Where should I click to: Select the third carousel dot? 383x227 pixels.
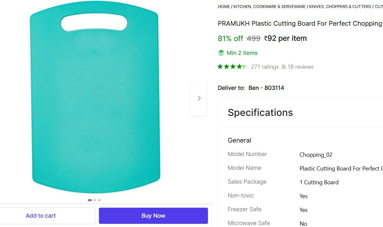click(x=99, y=200)
